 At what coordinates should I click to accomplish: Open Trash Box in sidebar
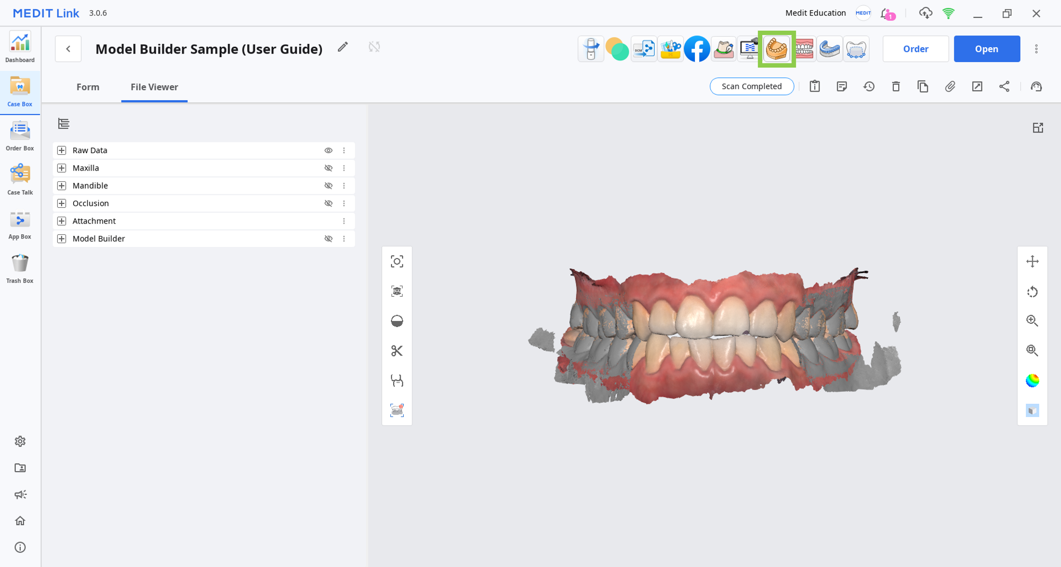click(20, 269)
